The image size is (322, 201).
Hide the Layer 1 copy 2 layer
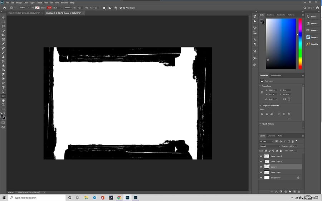point(261,161)
